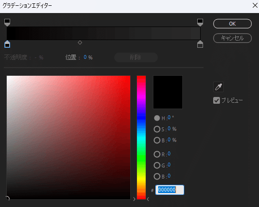Click the black current color preview swatch

[168, 92]
